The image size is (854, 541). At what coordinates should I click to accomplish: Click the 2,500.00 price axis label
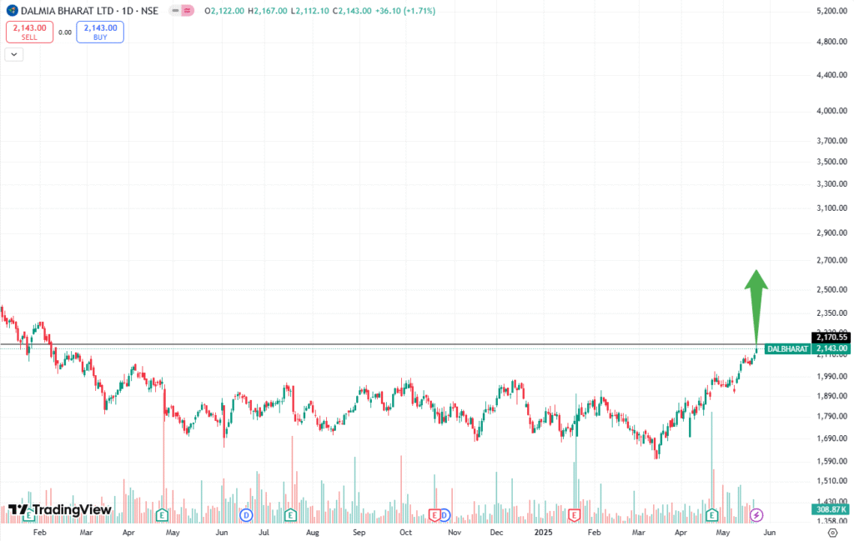(x=831, y=289)
